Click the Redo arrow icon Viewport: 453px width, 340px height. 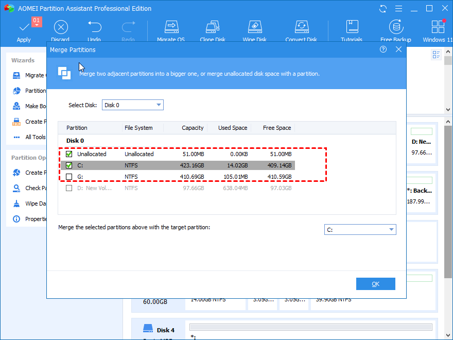[x=128, y=27]
